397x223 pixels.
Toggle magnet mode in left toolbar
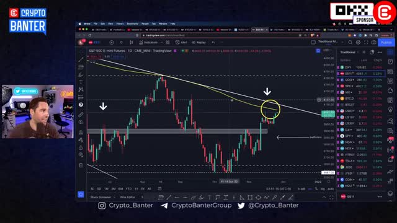(81, 132)
